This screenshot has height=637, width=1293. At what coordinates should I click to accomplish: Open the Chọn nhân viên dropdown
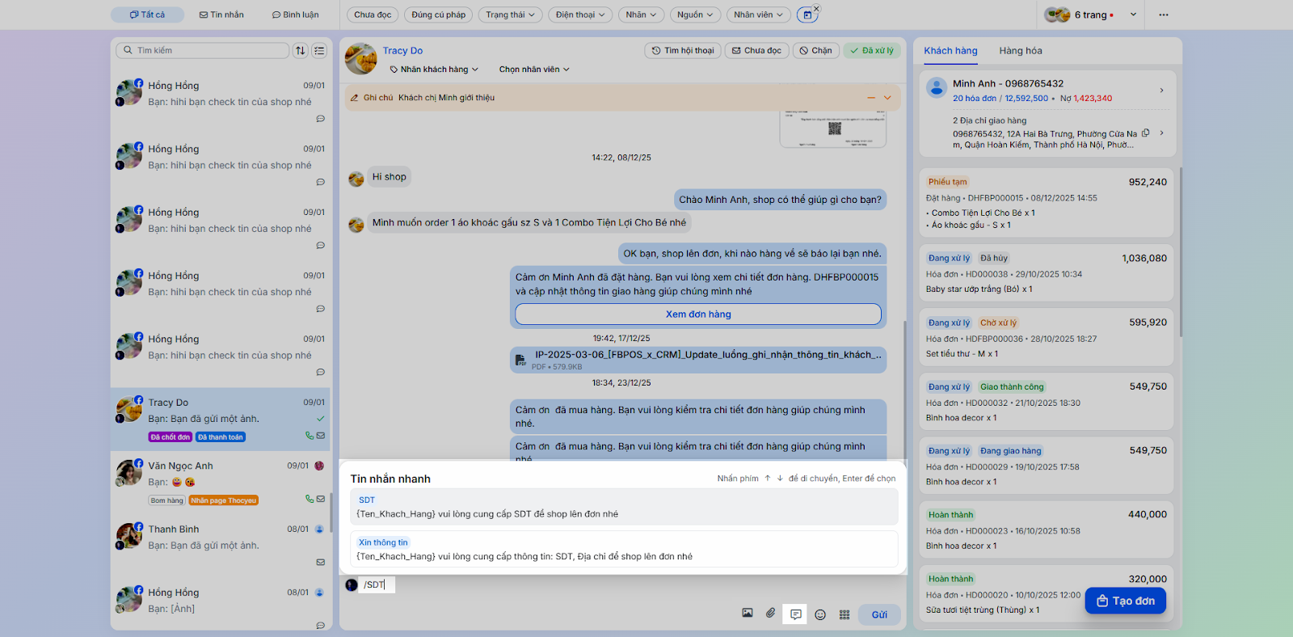[x=534, y=70]
